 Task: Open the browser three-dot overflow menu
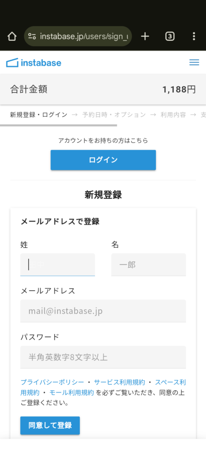click(x=194, y=36)
